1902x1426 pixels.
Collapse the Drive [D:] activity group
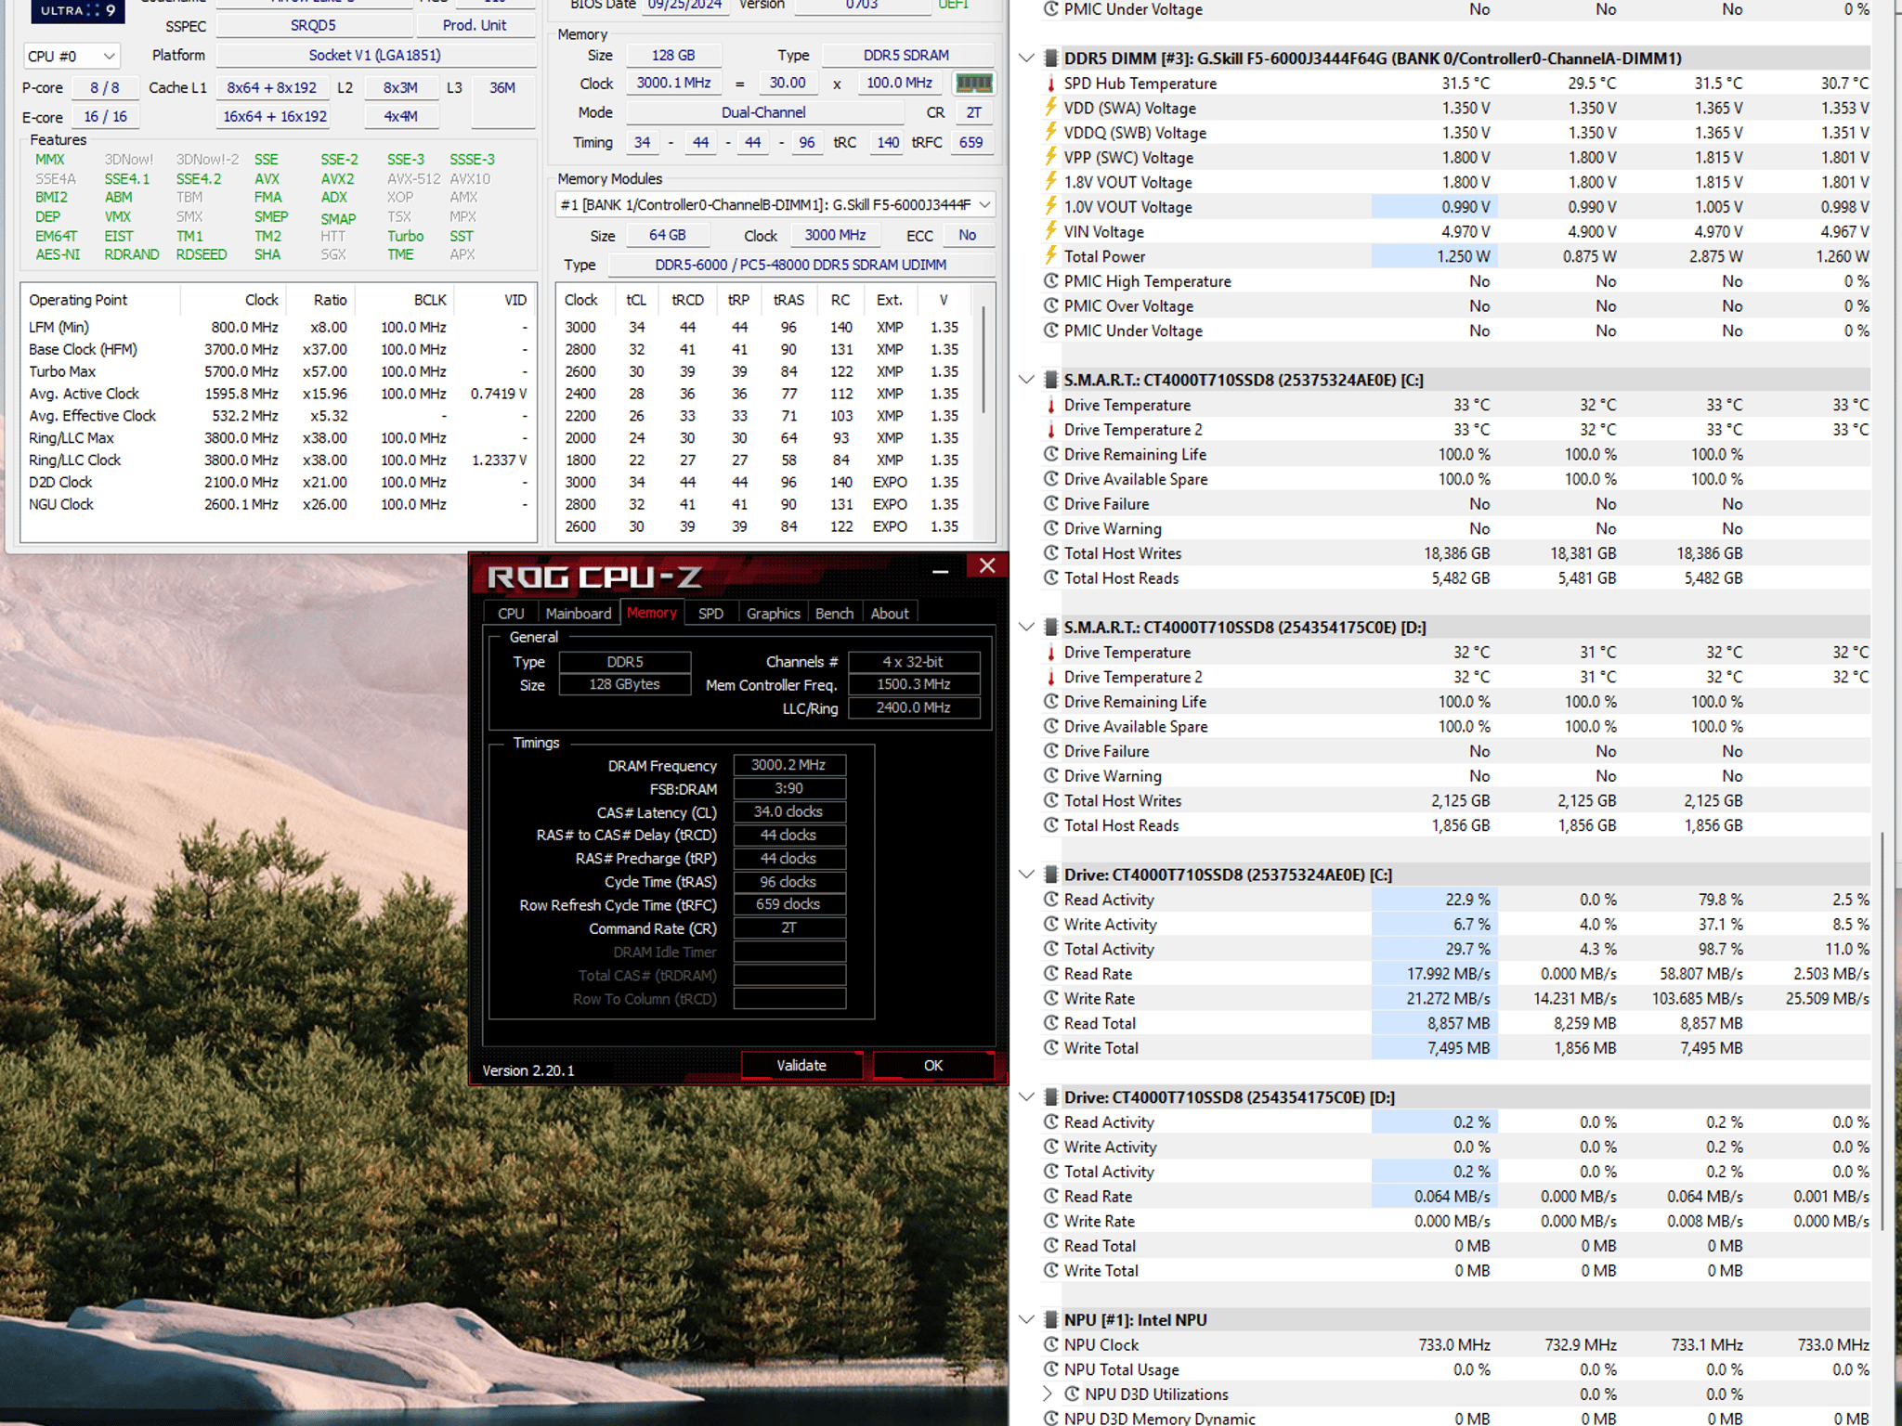click(x=1026, y=1097)
